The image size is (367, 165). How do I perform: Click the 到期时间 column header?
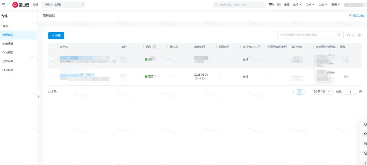coord(224,47)
